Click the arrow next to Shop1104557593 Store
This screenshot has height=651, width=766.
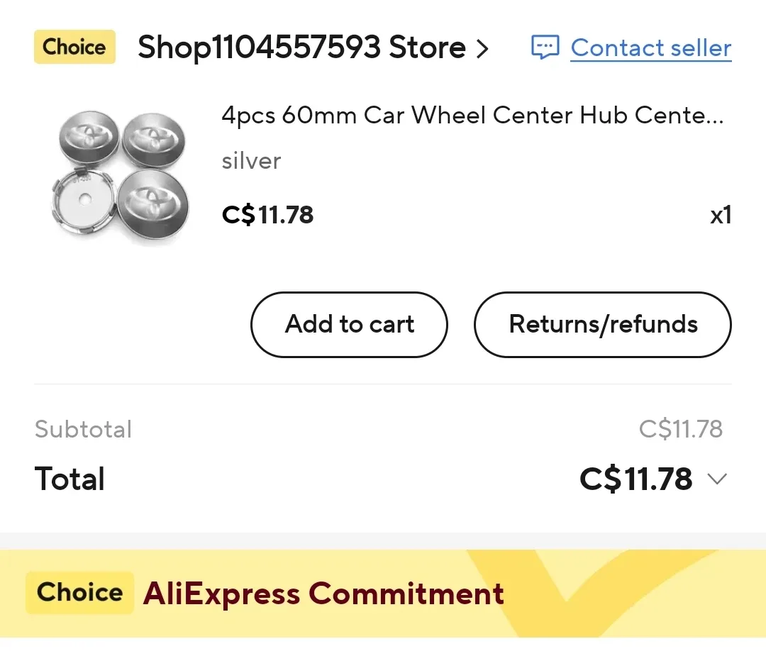pyautogui.click(x=485, y=49)
